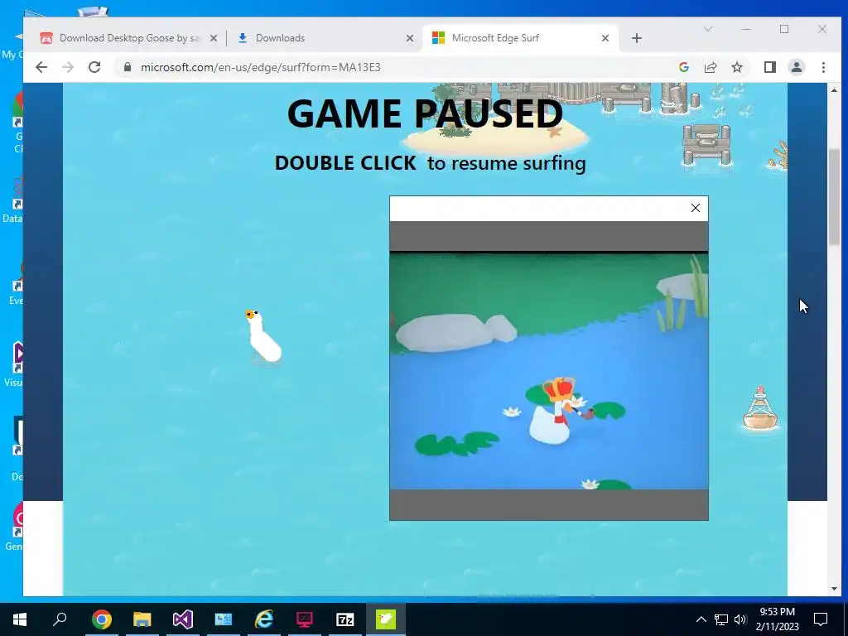Click the GAME PAUSED heading
848x636 pixels.
point(425,113)
